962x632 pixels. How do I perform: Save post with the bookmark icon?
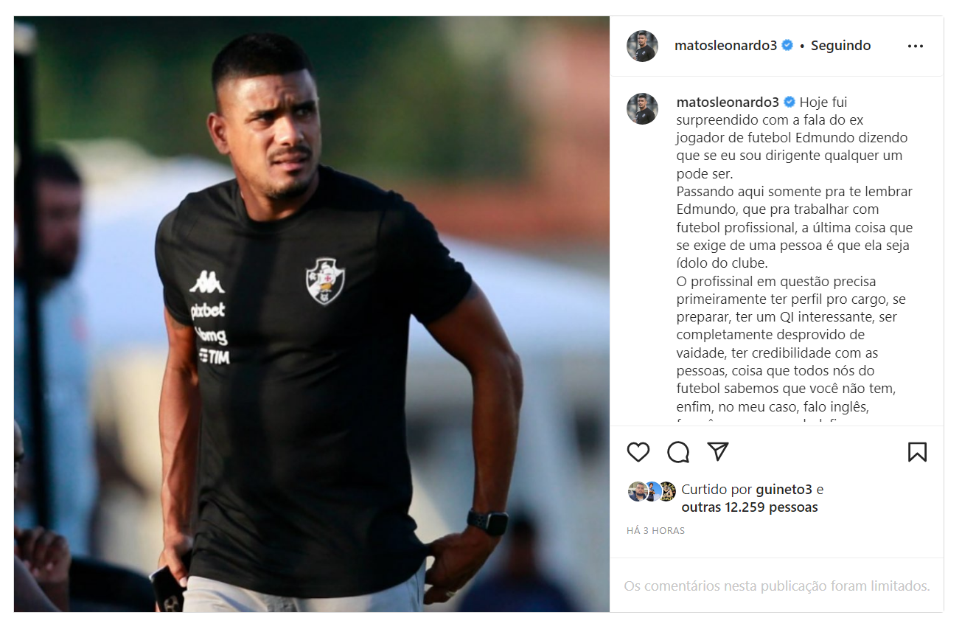click(917, 452)
